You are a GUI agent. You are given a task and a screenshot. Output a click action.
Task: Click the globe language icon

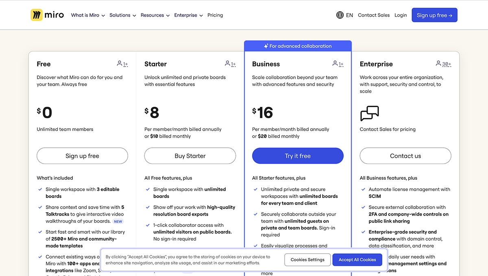click(x=340, y=15)
